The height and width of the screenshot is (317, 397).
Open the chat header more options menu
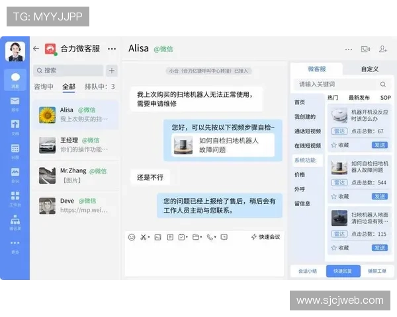pyautogui.click(x=349, y=50)
